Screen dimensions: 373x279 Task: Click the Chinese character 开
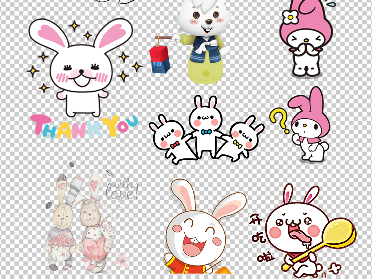click(x=256, y=219)
